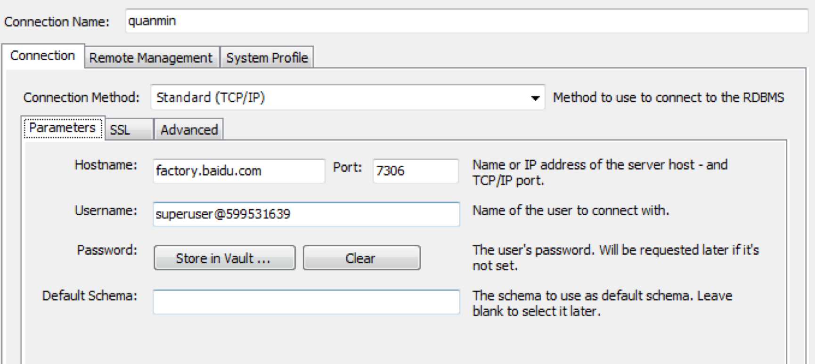Switch to the Remote Management tab
Viewport: 815px width, 364px height.
pos(151,57)
